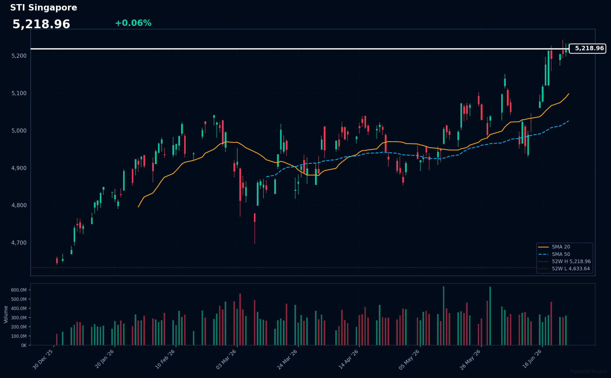The width and height of the screenshot is (611, 378).
Task: Select the 5,200 price axis label
Action: (x=19, y=56)
